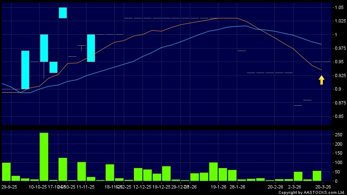Click the 28-1-26 date label

(x=237, y=186)
